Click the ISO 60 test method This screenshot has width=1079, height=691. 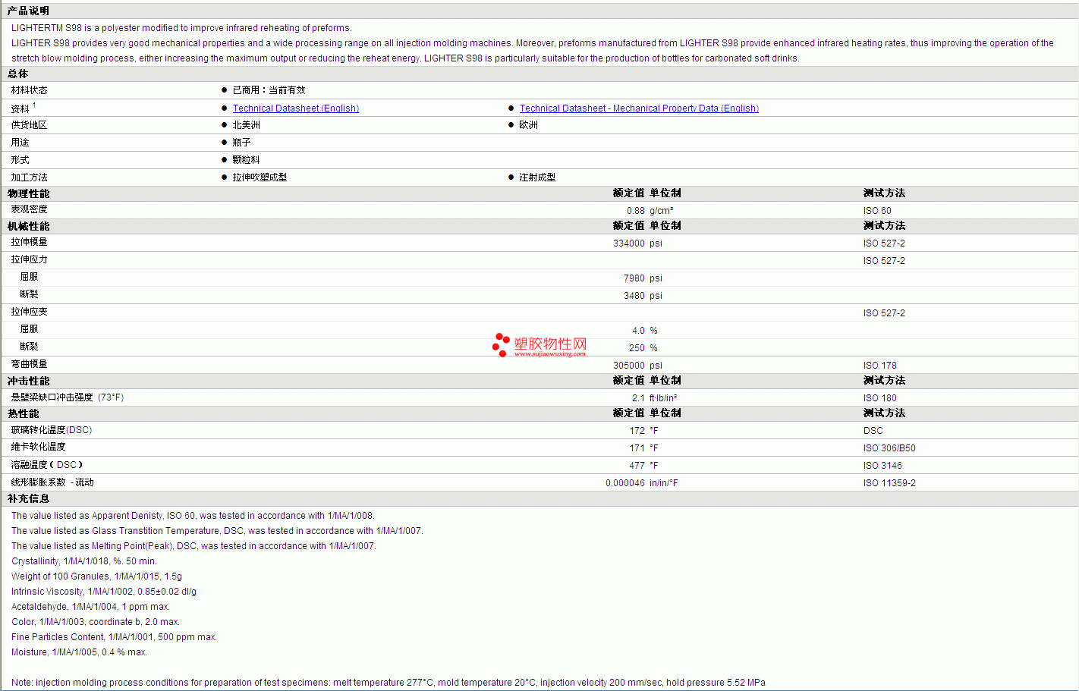877,211
